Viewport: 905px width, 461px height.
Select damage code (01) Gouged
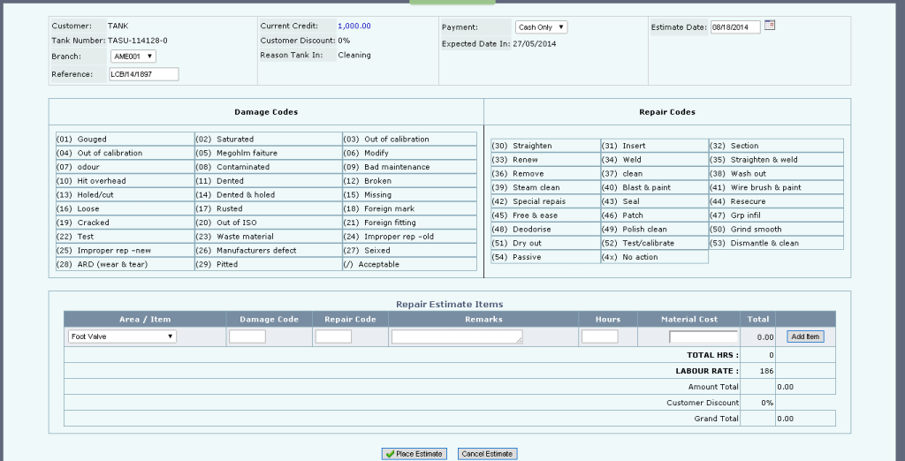125,139
